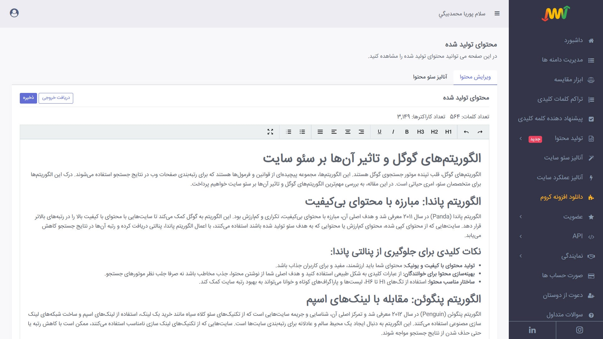Viewport: 603px width, 339px height.
Task: Open the LinkedIn link in sidebar footer
Action: 532,330
